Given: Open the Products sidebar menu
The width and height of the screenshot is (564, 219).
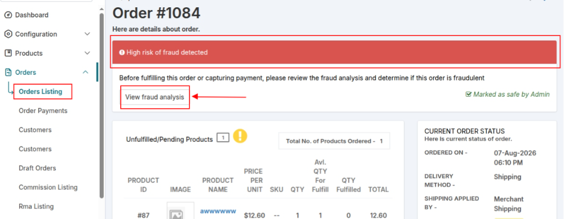Looking at the screenshot, I should click(29, 53).
